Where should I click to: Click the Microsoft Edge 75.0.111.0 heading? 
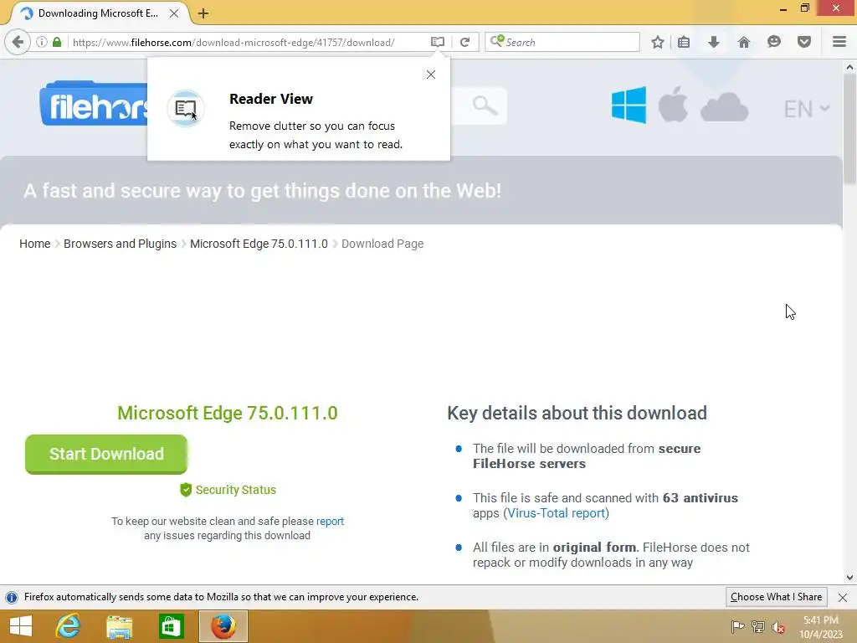[228, 413]
